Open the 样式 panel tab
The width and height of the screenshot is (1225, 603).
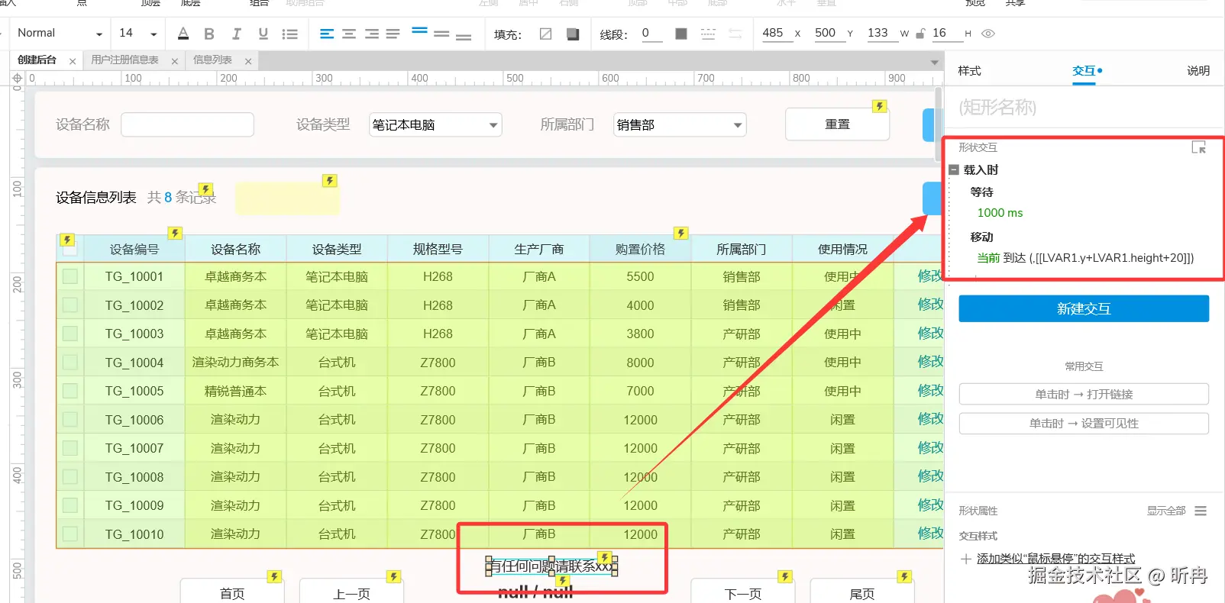969,71
